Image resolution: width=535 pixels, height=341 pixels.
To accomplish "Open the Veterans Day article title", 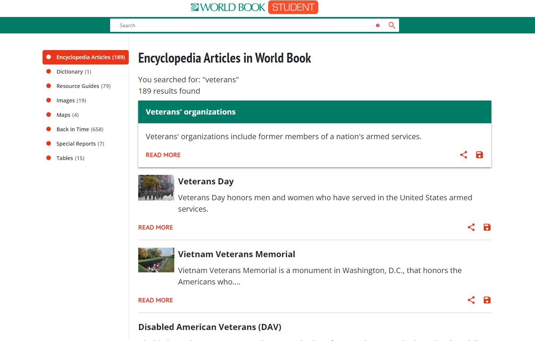I will tap(206, 181).
